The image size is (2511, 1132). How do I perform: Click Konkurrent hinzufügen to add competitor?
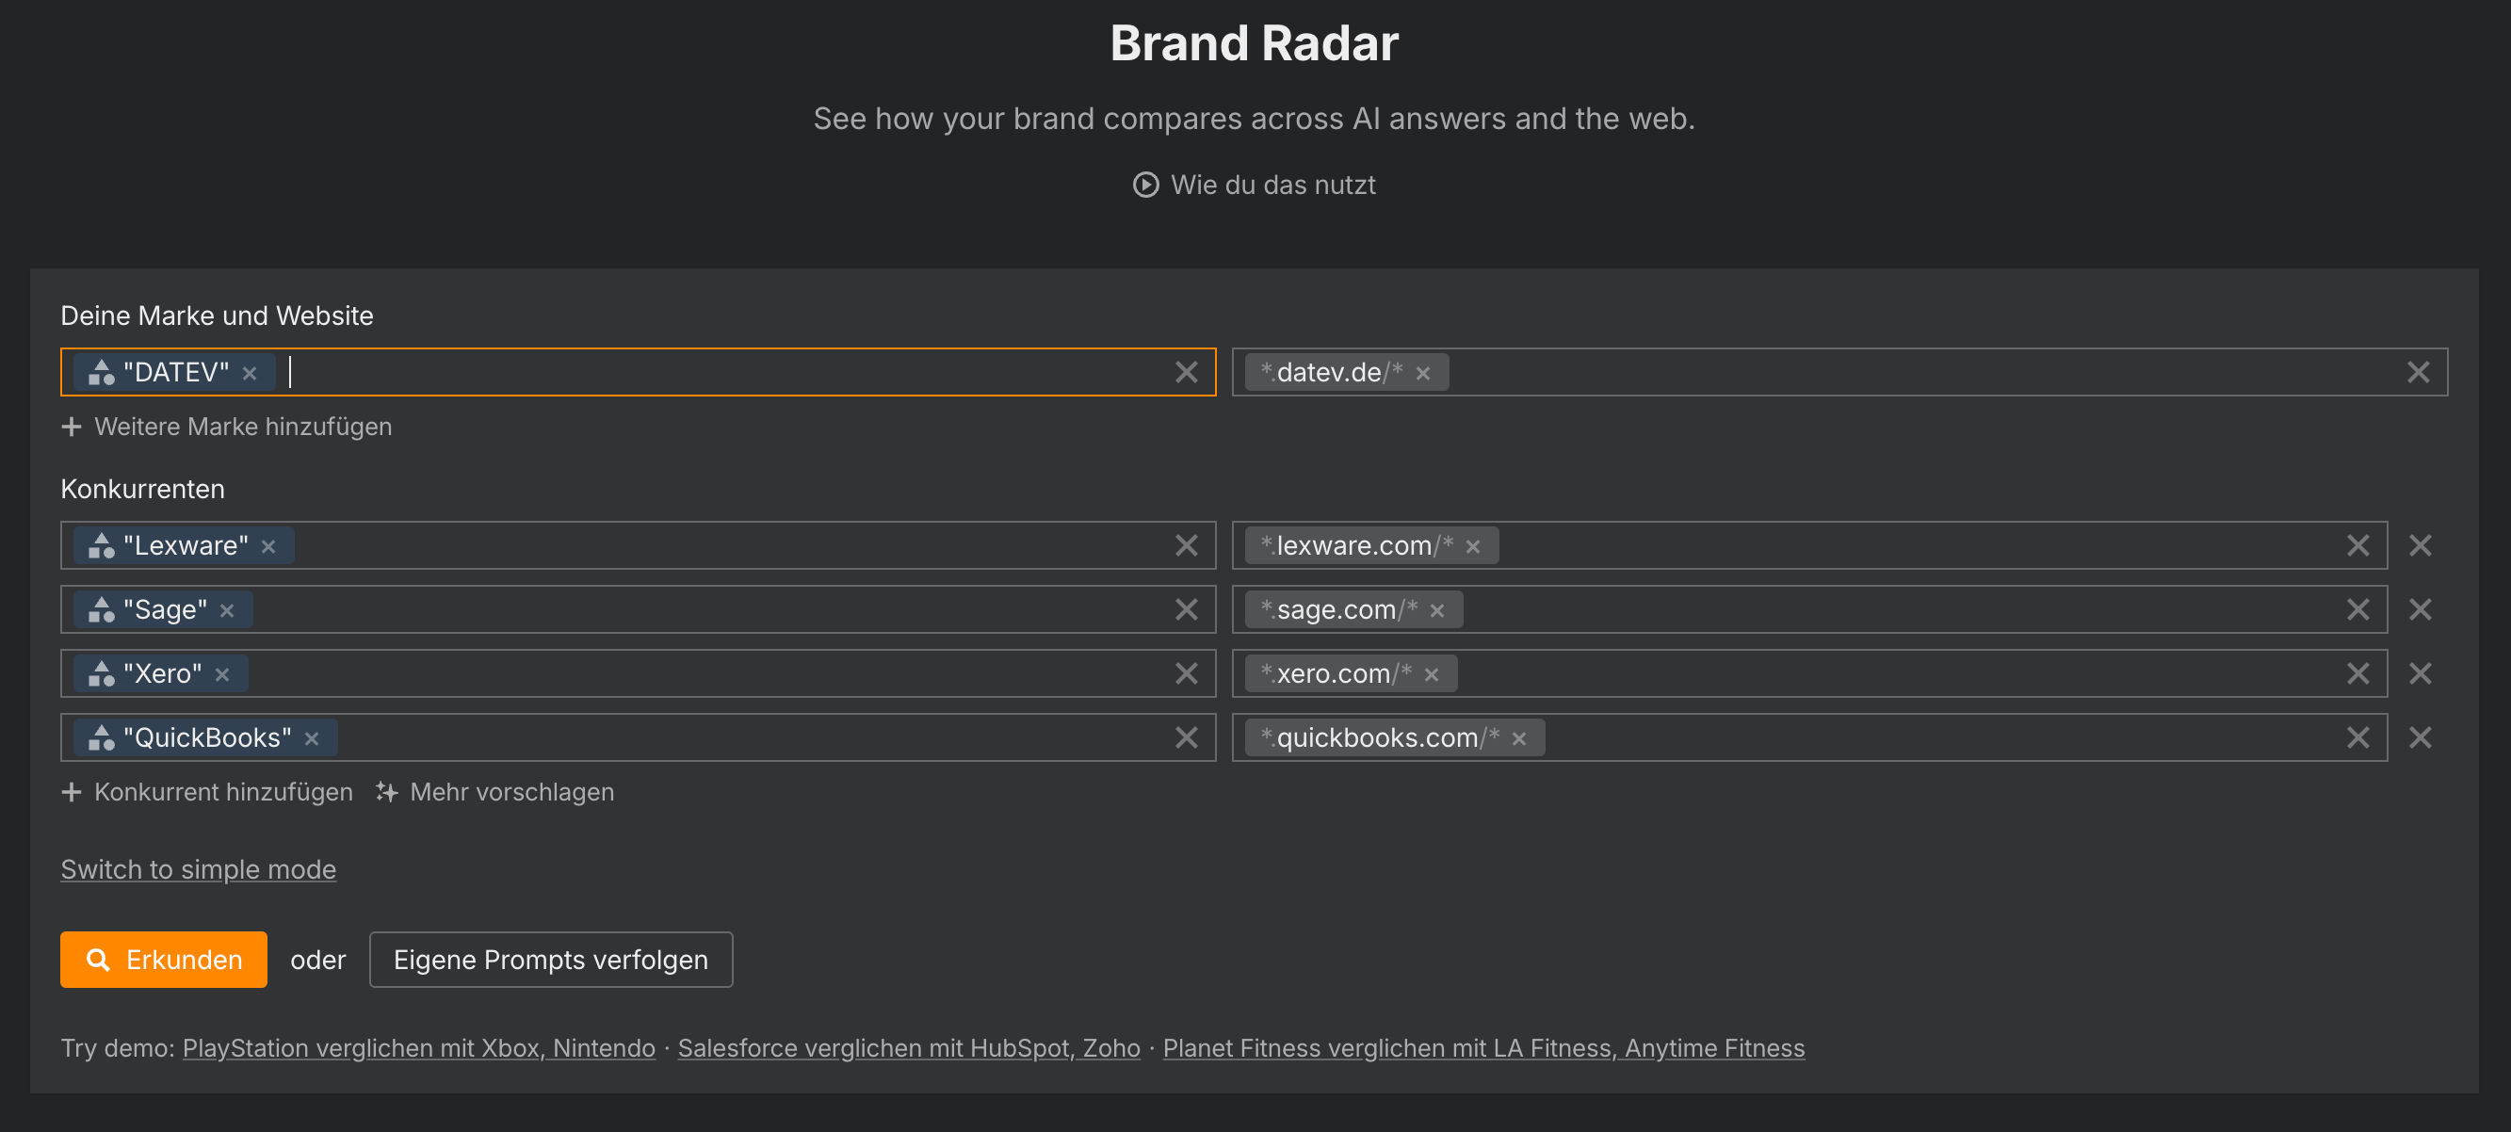pos(206,793)
